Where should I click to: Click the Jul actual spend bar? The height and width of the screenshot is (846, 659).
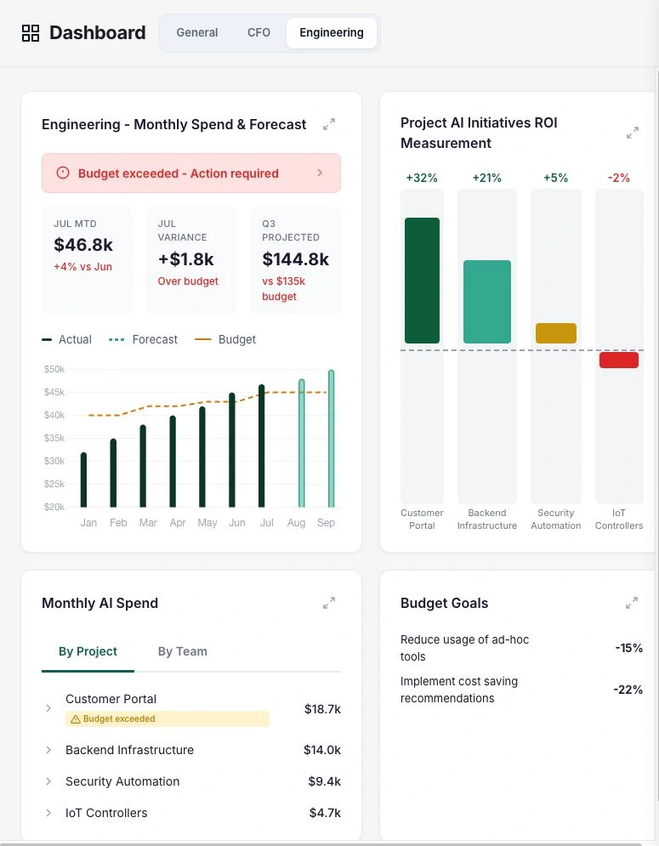click(x=262, y=446)
